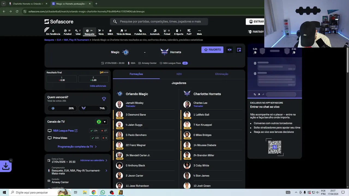Open the Fantasy section

(256, 32)
